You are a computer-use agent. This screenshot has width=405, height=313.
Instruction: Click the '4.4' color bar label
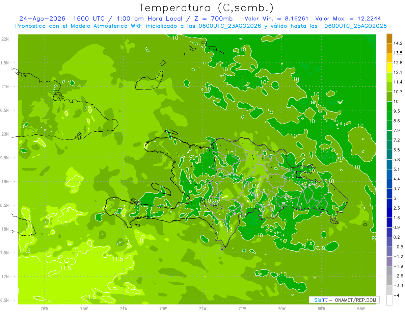(397, 179)
